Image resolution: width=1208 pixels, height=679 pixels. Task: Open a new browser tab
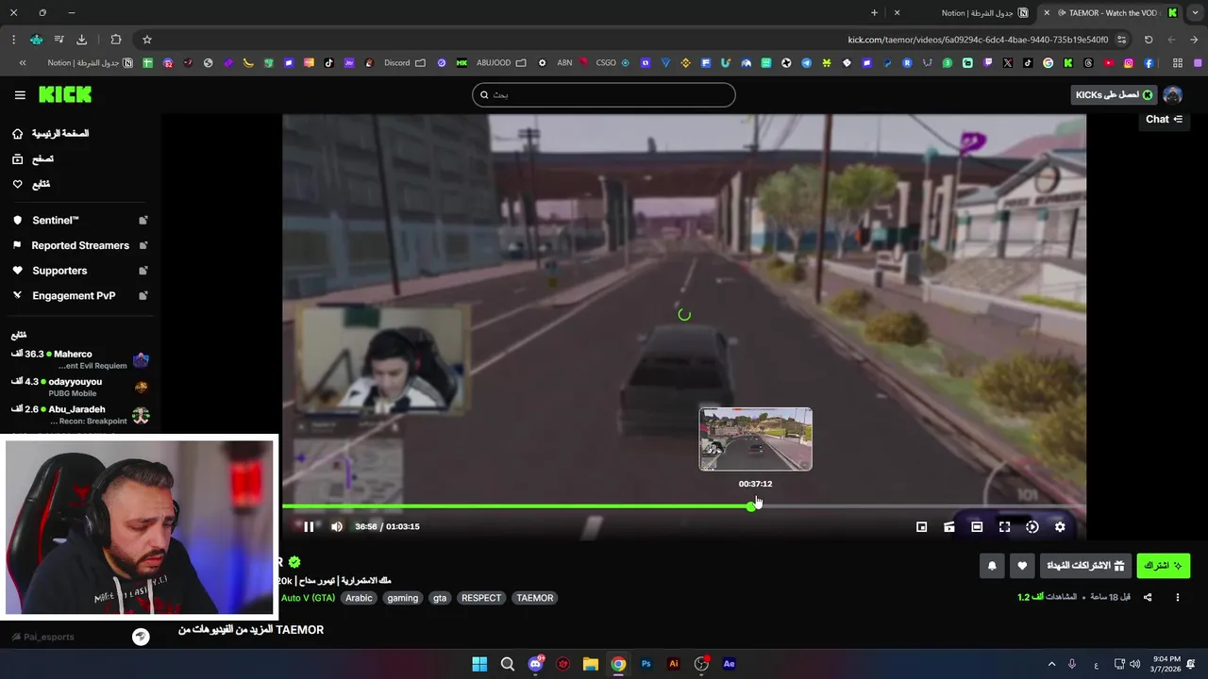point(874,13)
